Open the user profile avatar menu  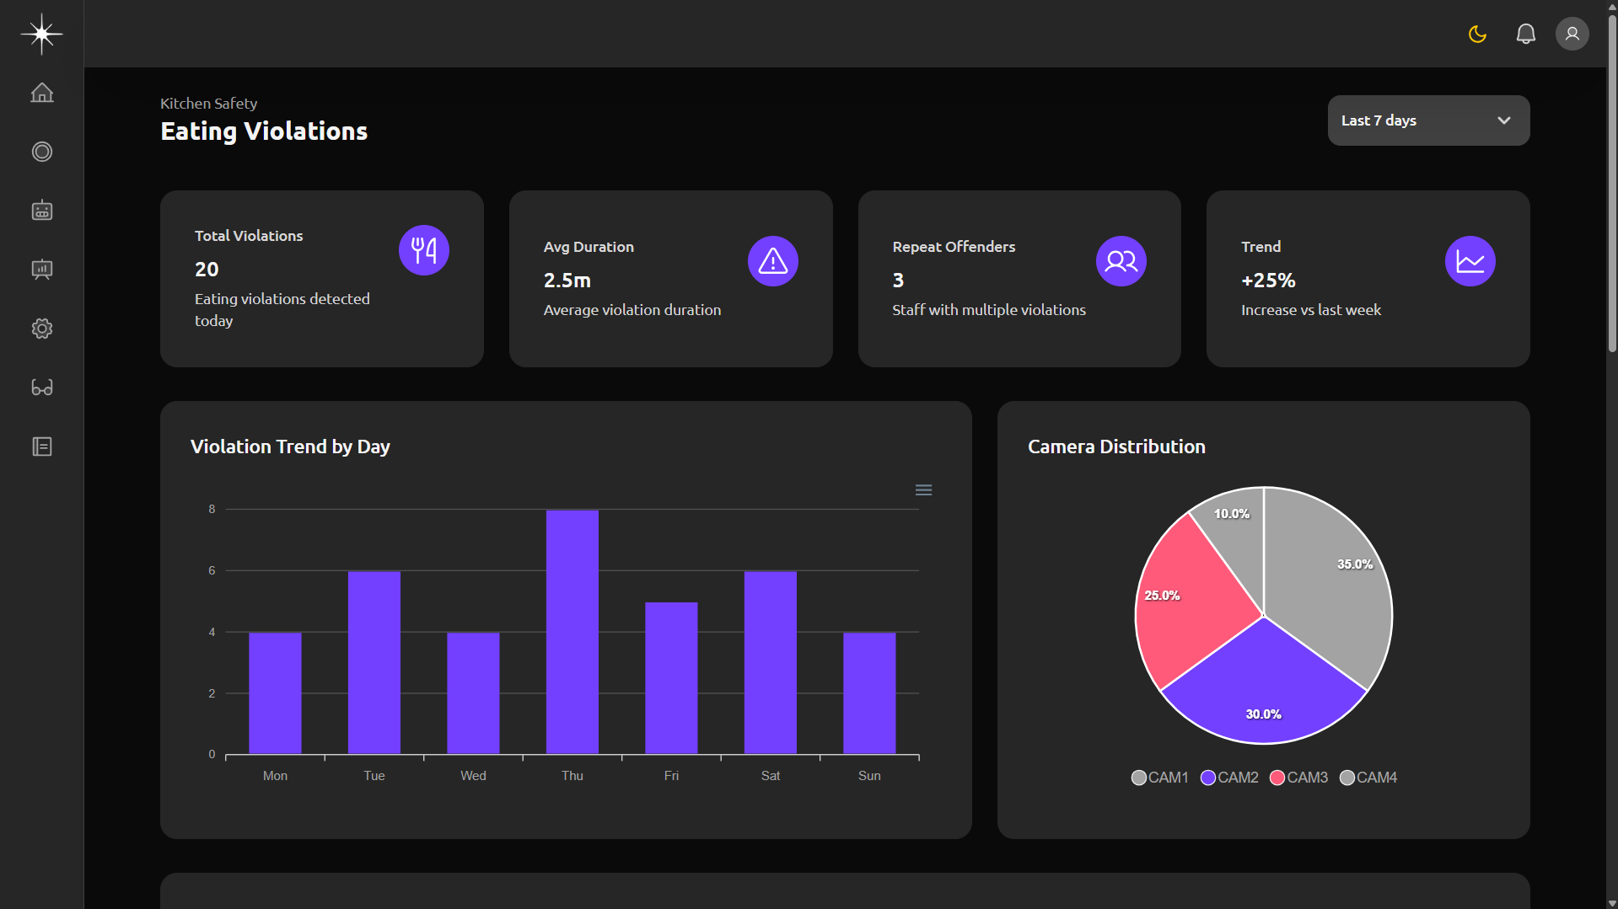1572,34
